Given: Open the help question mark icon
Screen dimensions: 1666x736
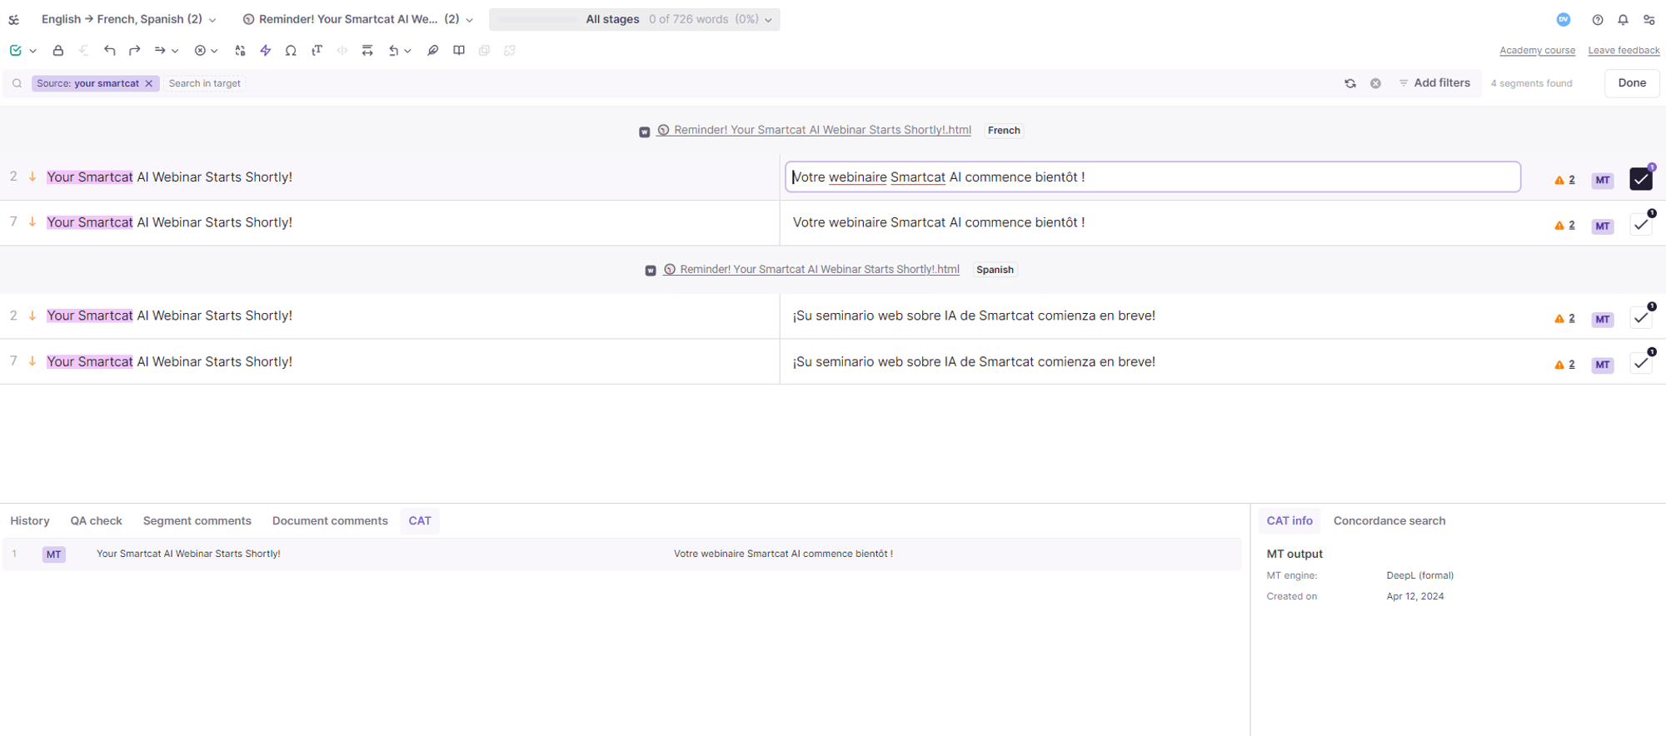Looking at the screenshot, I should 1598,20.
